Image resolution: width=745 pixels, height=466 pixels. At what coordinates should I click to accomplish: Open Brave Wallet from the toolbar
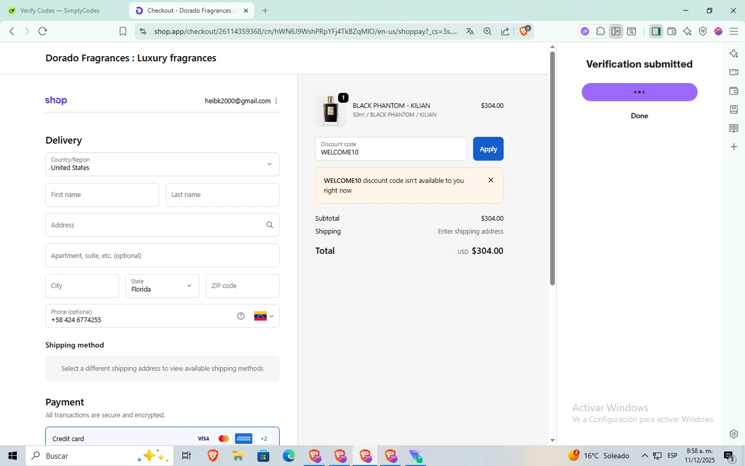[672, 31]
